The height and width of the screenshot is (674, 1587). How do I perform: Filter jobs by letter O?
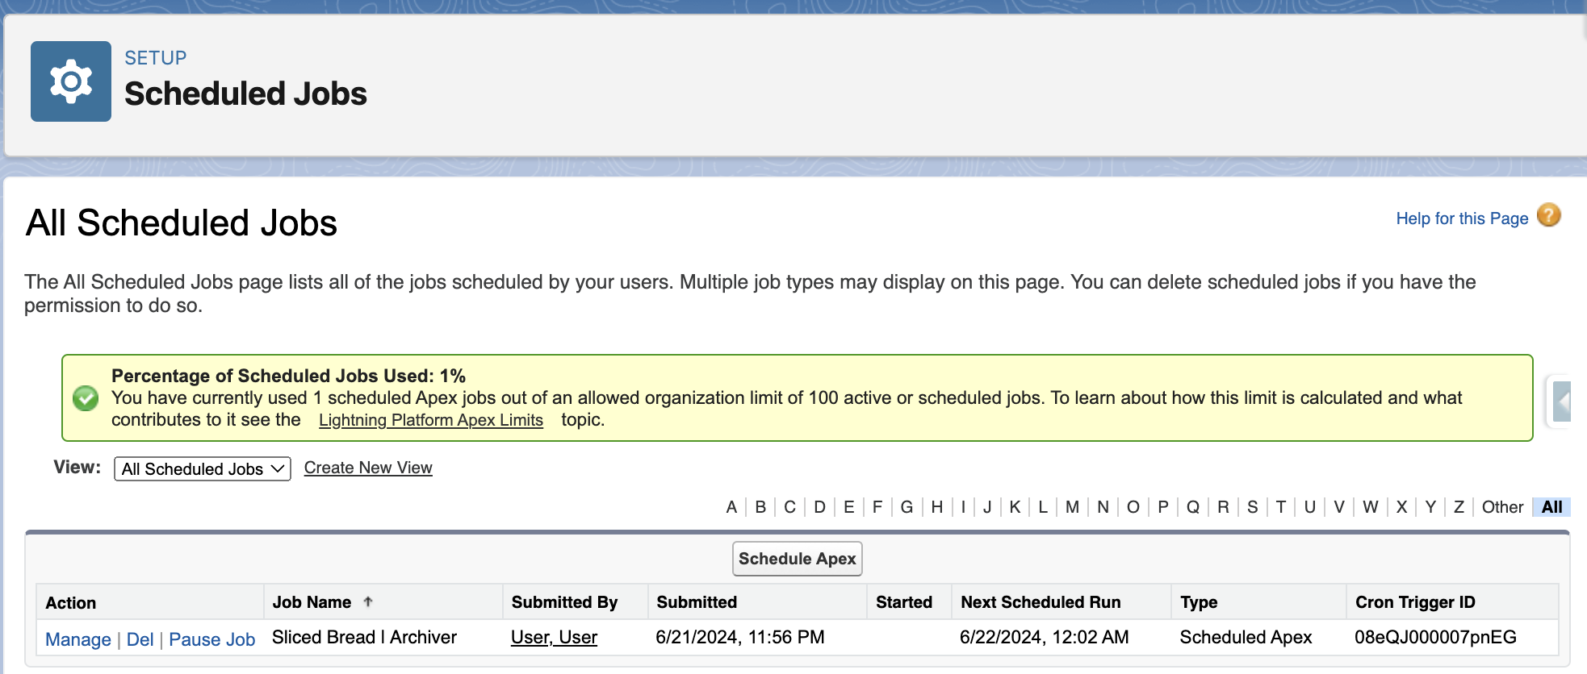point(1133,507)
